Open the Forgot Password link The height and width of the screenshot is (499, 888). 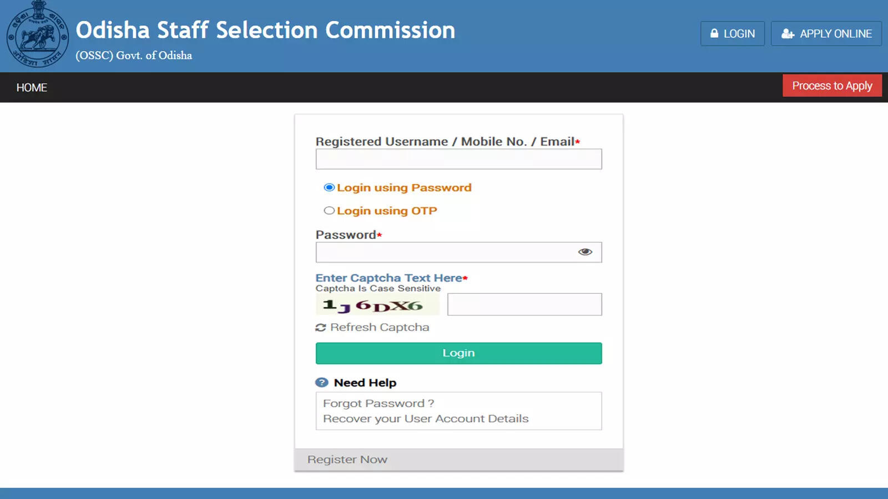(x=378, y=403)
